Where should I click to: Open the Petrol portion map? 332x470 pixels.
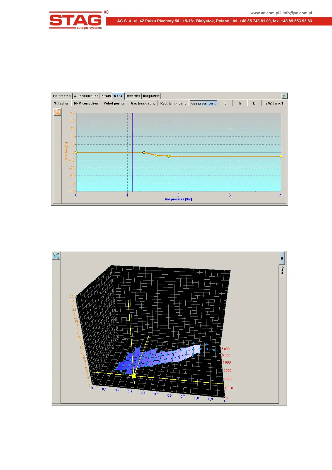(x=115, y=103)
